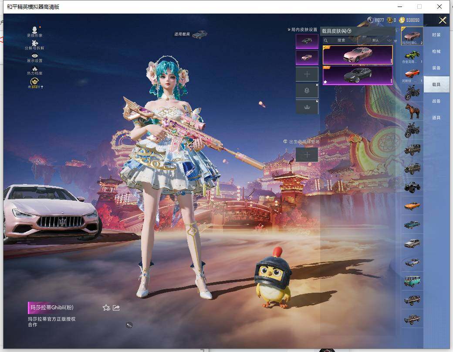Click the gold 573 score badge
Screen dimensions: 453x352
click(35, 82)
